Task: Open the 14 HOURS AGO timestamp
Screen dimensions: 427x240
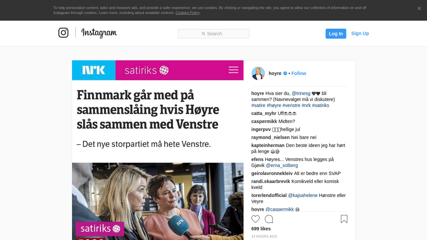Action: pyautogui.click(x=264, y=236)
